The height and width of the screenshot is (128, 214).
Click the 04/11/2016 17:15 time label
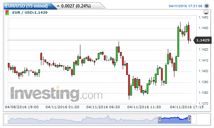point(187,107)
